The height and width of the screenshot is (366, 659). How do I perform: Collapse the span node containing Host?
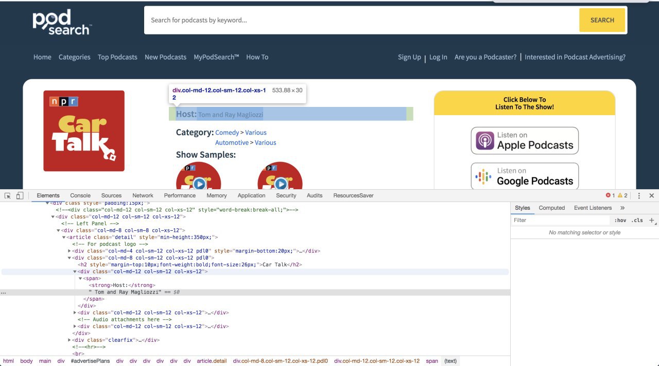click(80, 279)
